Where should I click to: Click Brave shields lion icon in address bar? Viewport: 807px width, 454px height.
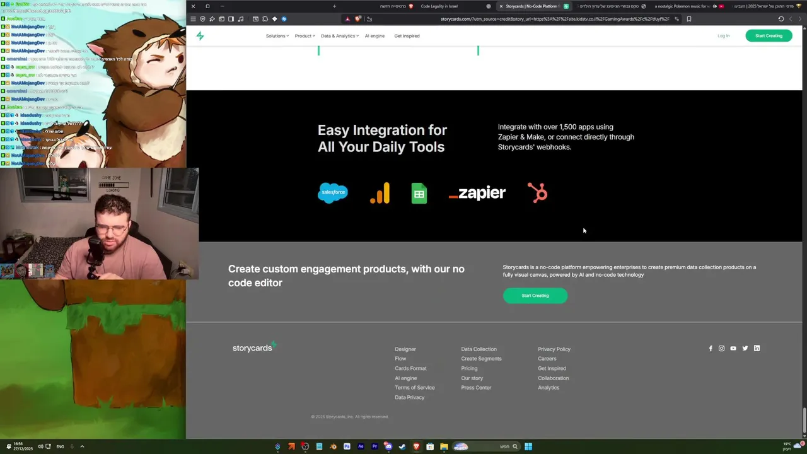click(x=357, y=19)
